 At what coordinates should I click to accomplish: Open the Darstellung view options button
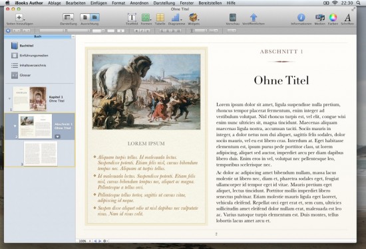(68, 17)
